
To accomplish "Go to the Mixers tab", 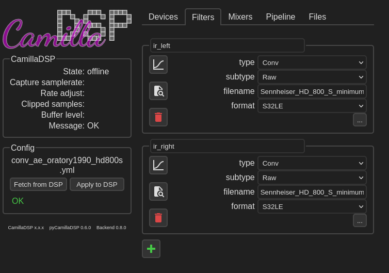I will (240, 17).
